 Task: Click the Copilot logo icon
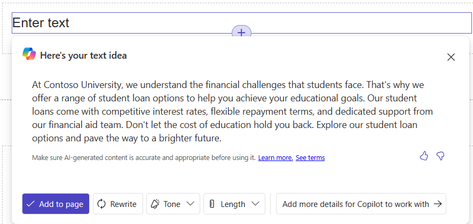pyautogui.click(x=29, y=54)
